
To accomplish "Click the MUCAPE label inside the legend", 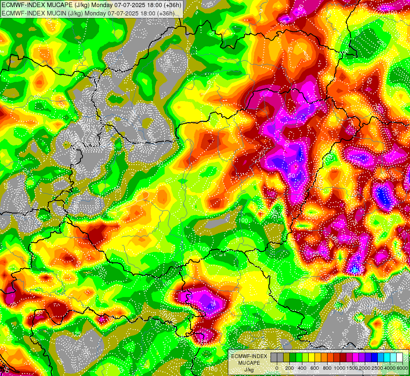I will click(x=249, y=363).
